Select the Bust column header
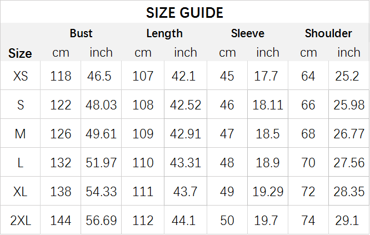The image size is (370, 235). 81,33
